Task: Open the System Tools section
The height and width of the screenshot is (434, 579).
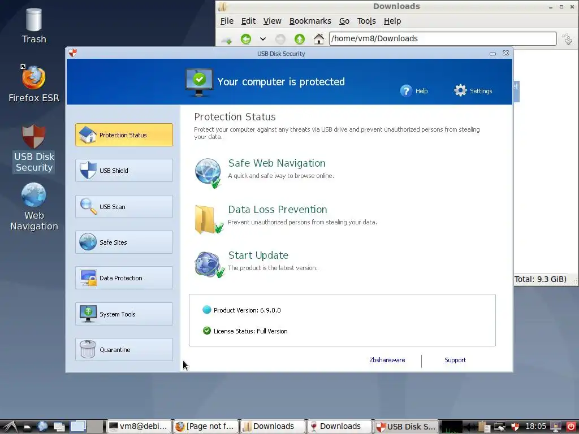Action: point(124,314)
